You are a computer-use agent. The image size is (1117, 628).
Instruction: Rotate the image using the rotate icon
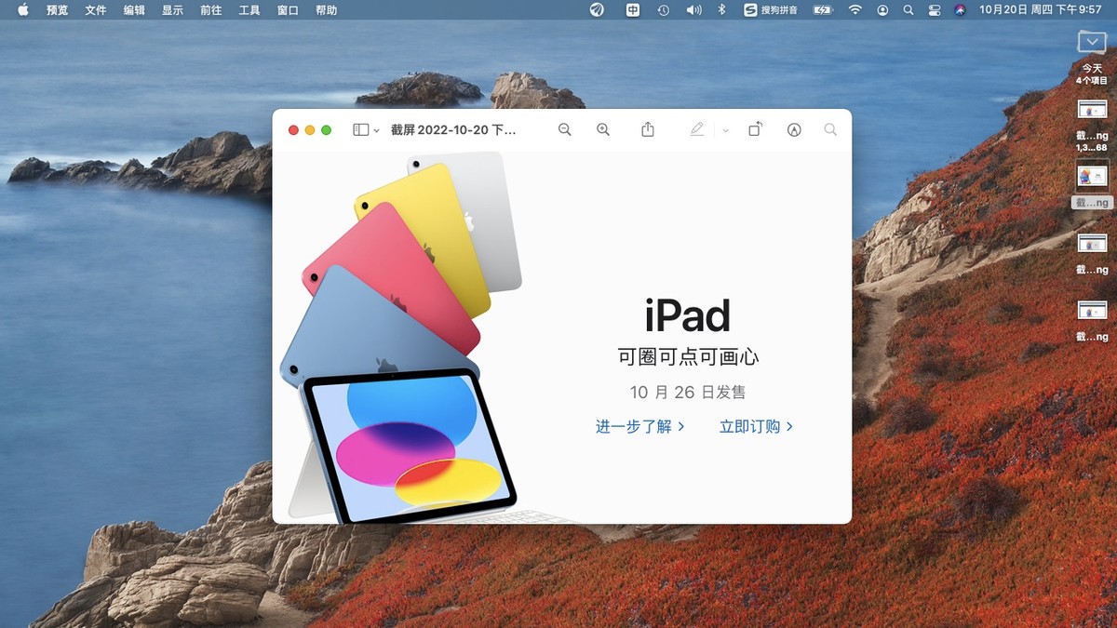755,129
